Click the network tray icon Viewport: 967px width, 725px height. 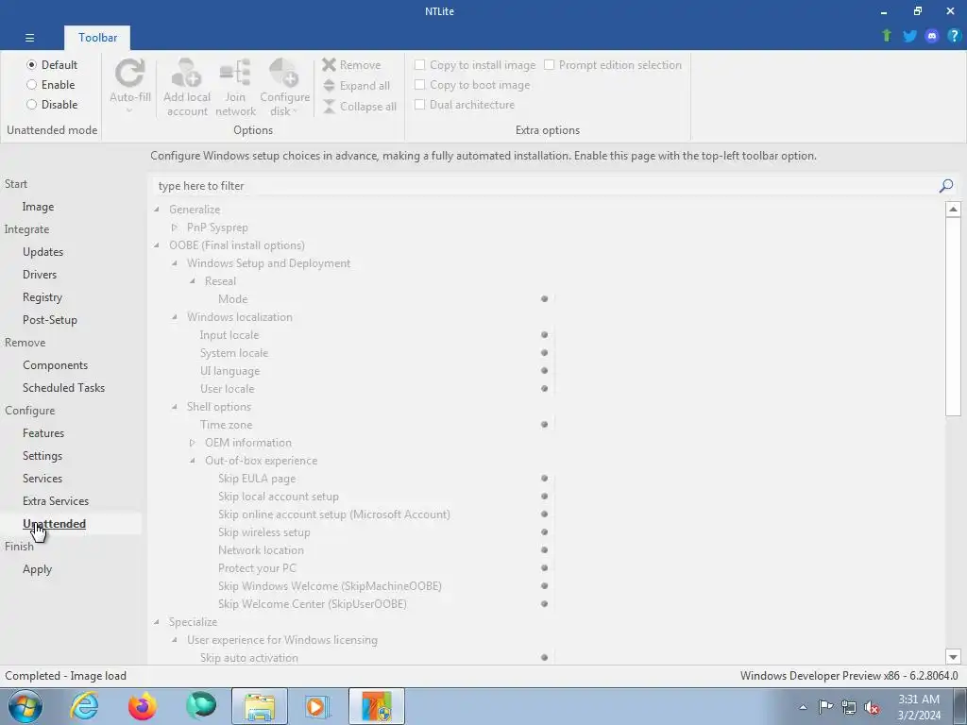click(849, 707)
